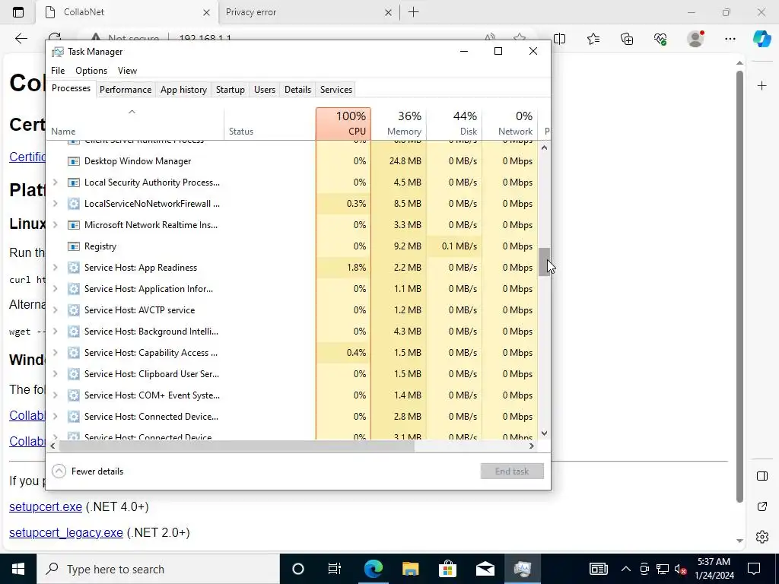Expand Service Host: Background Intelligent row
Screen dimensions: 779x584
point(55,332)
